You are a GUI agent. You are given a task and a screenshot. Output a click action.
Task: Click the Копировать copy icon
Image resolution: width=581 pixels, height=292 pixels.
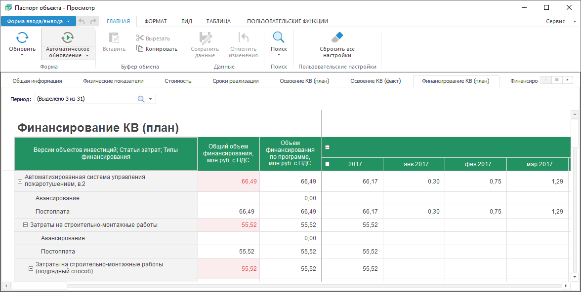coord(140,49)
